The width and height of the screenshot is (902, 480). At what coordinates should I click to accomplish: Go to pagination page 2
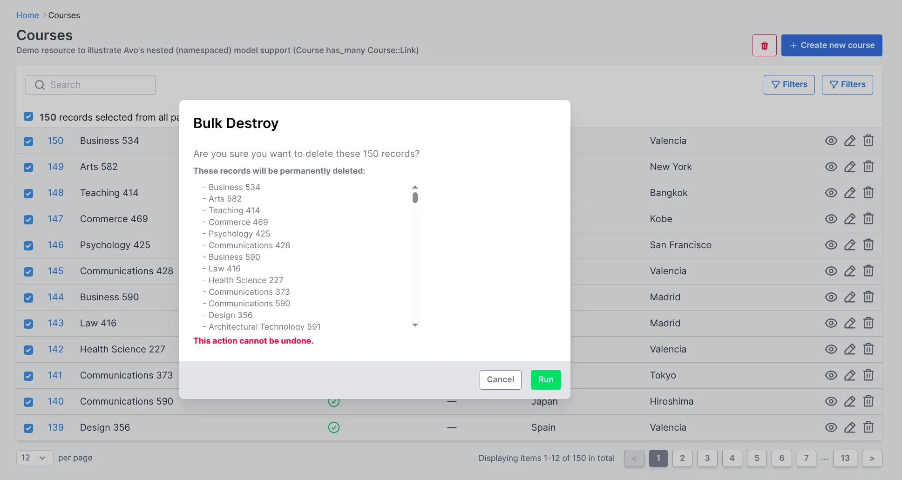tap(682, 458)
